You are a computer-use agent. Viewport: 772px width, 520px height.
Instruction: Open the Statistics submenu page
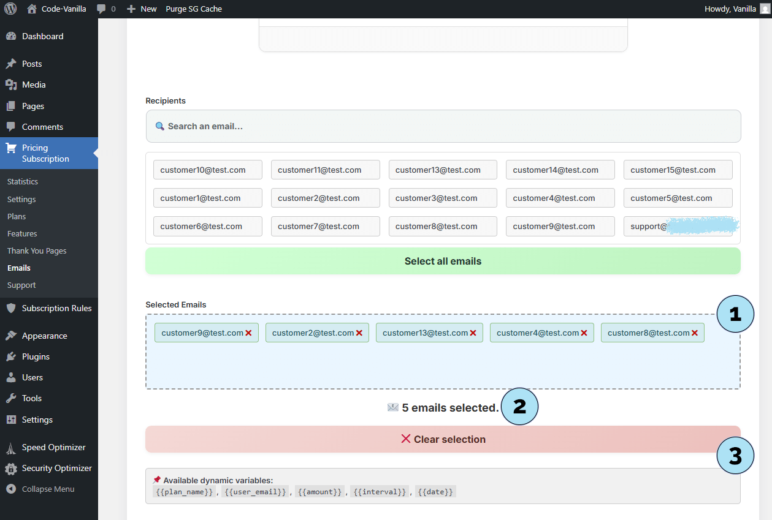pos(23,182)
